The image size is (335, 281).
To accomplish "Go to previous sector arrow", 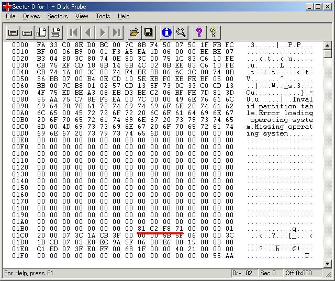I will [88, 32].
